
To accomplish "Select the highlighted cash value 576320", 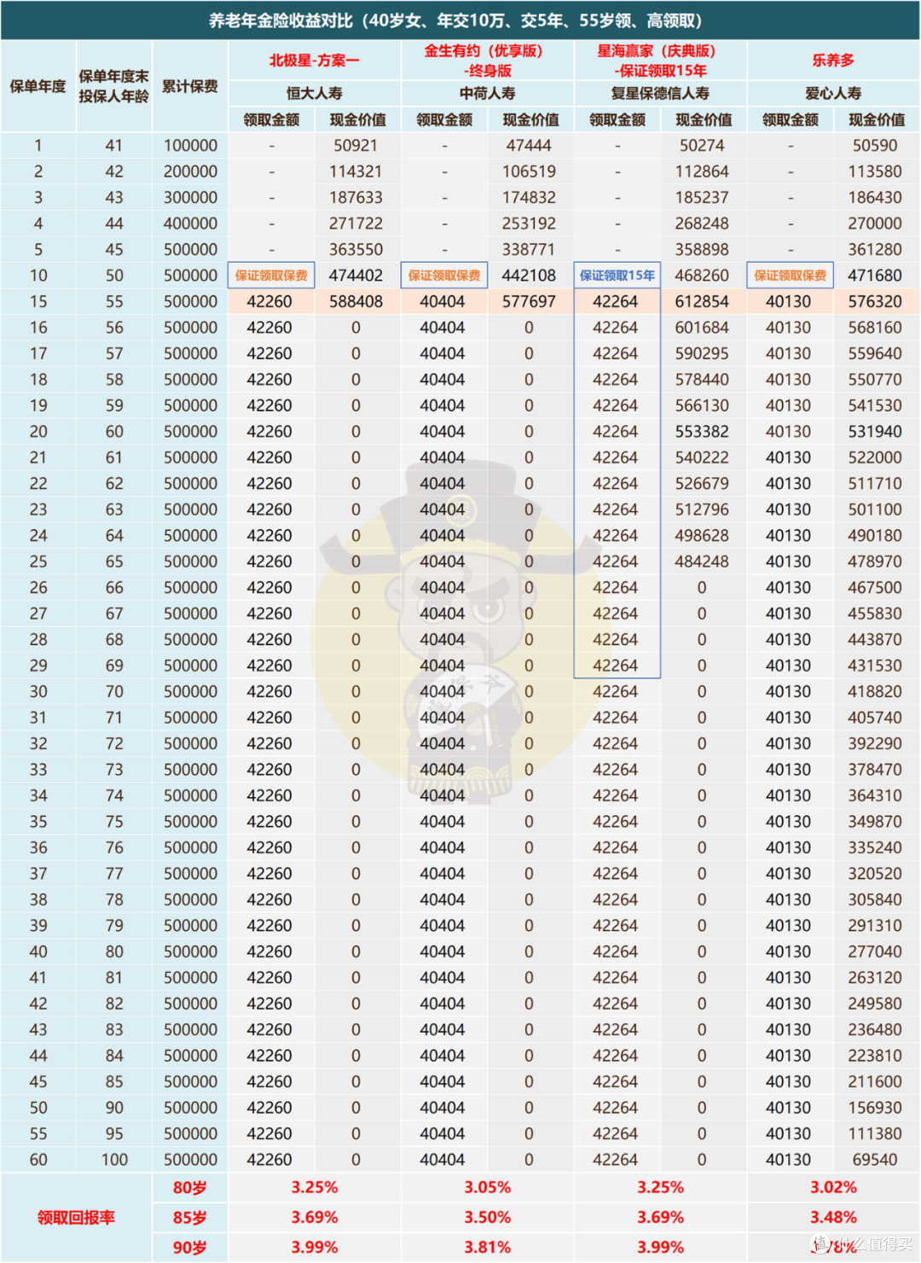I will 875,302.
